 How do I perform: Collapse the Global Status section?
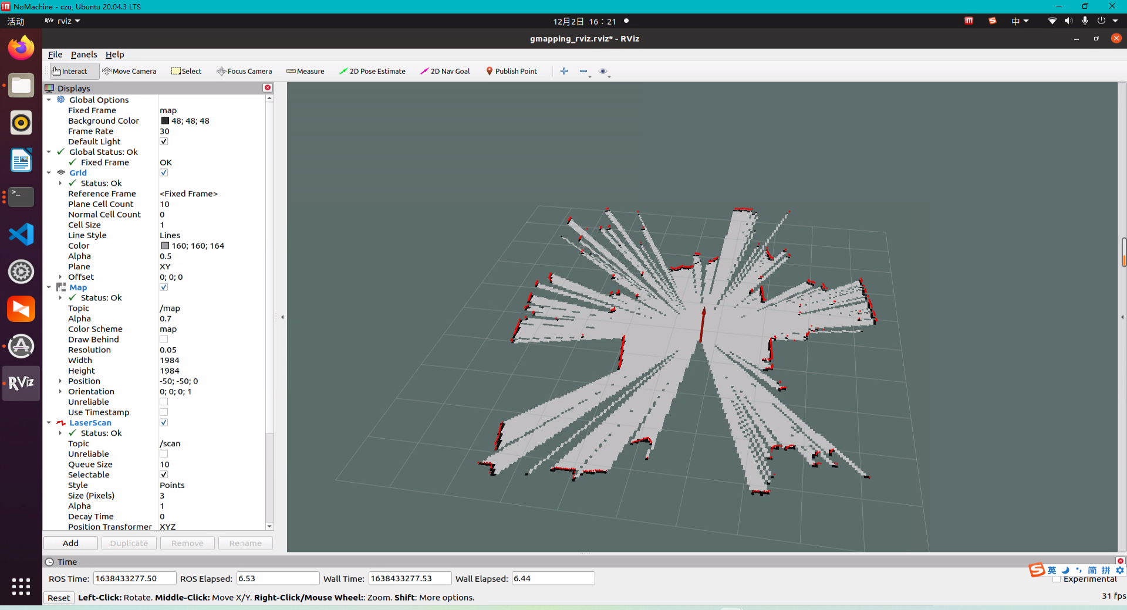pos(49,152)
